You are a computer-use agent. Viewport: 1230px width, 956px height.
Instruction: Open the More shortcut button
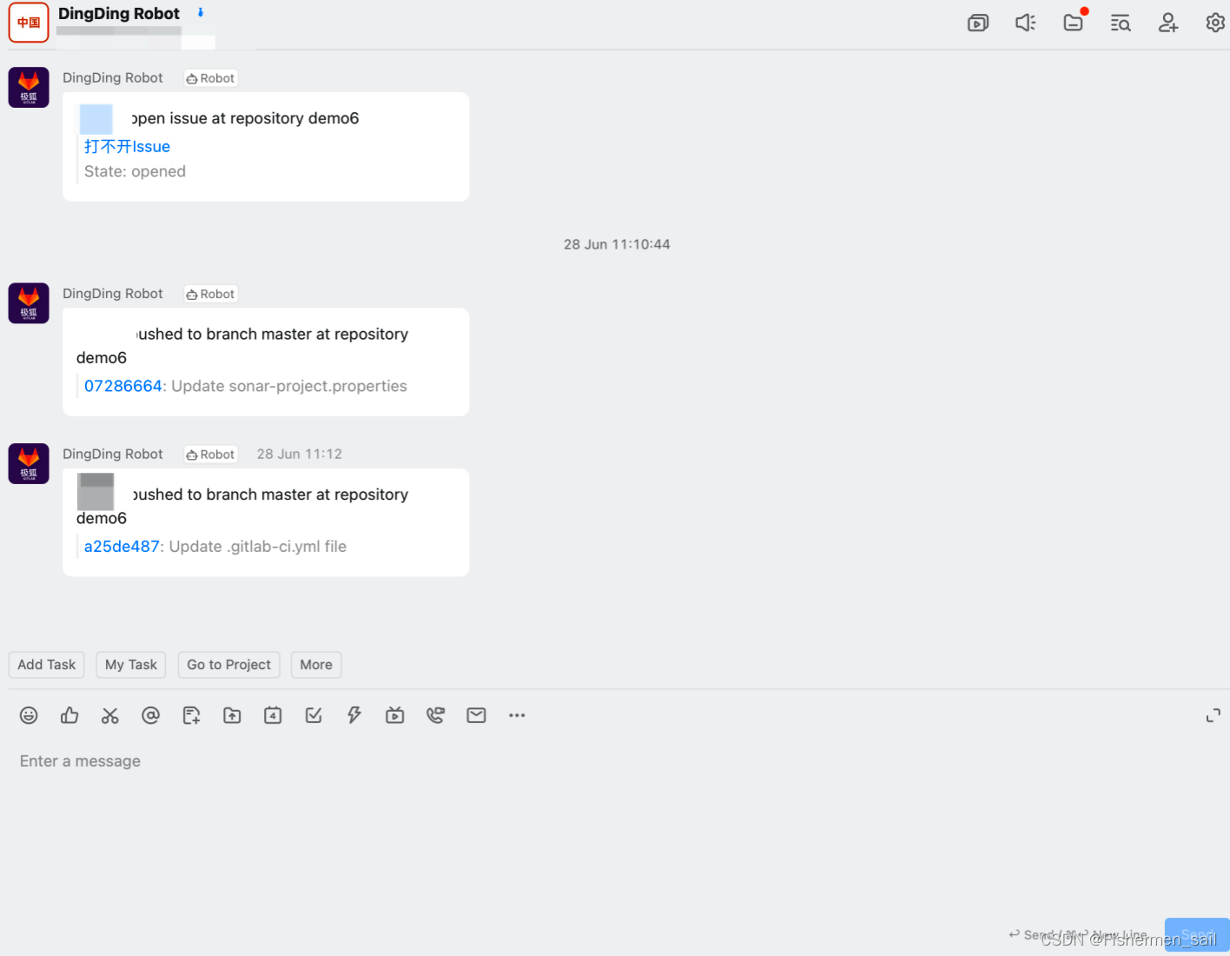316,665
